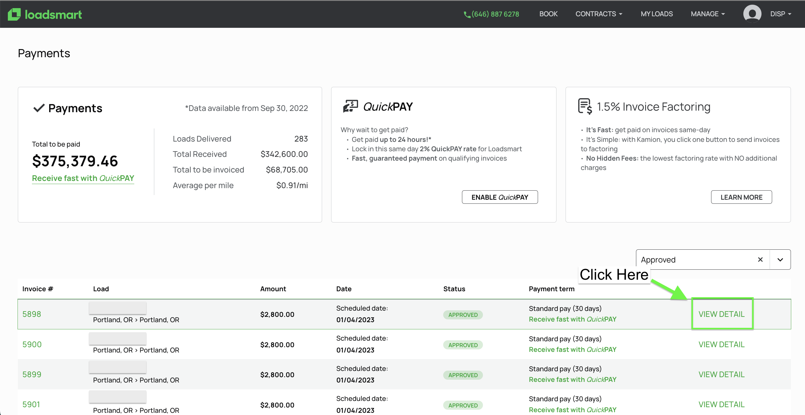Screen dimensions: 805x415
Task: Click QuickPAY link in invoice 5901 row
Action: pos(573,410)
